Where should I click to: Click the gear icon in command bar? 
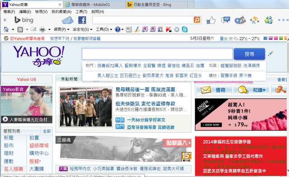177,29
